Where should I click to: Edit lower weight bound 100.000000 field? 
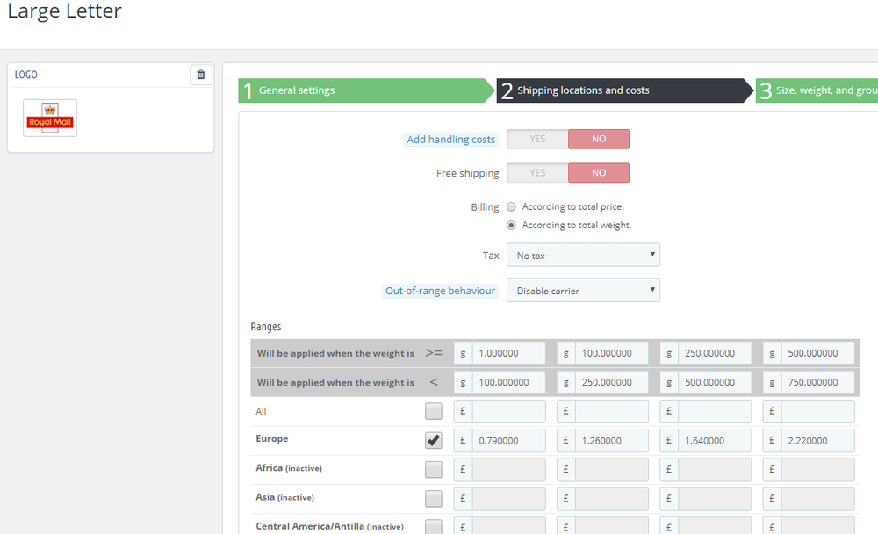click(611, 353)
